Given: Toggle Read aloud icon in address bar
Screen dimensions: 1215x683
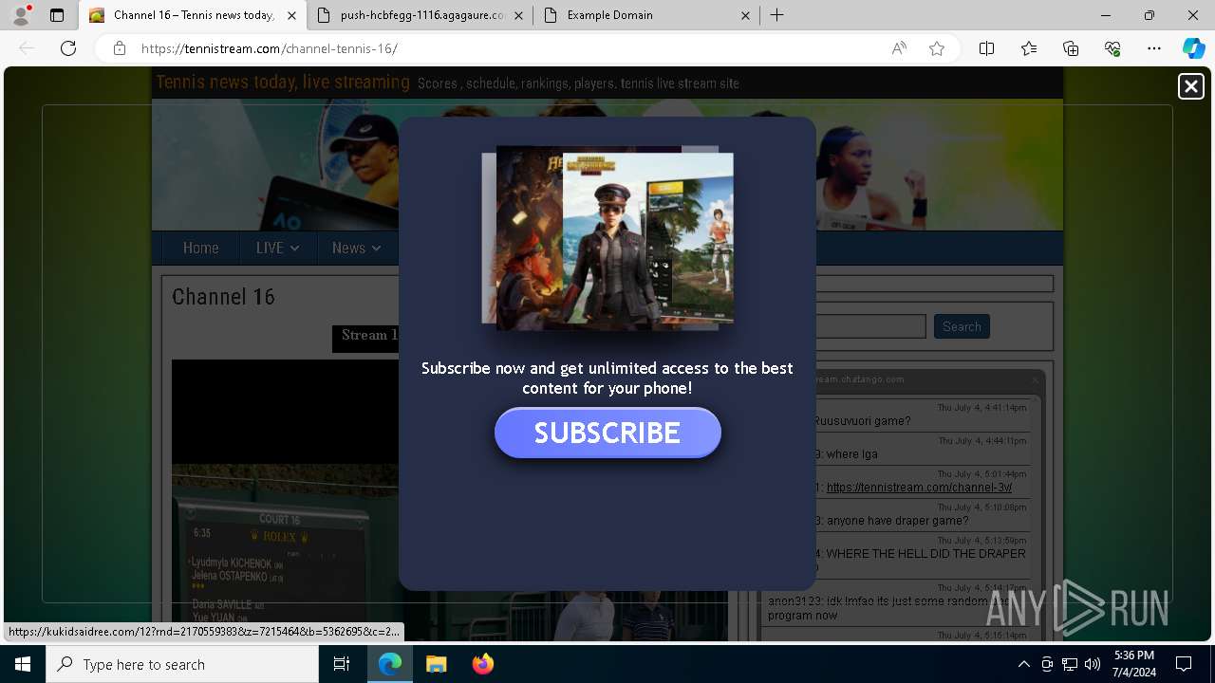Looking at the screenshot, I should [x=899, y=48].
